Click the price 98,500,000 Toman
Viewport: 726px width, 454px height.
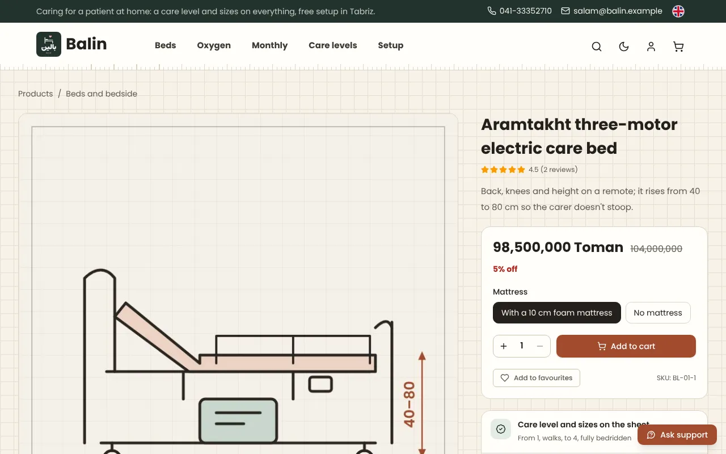tap(558, 247)
